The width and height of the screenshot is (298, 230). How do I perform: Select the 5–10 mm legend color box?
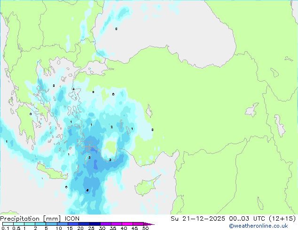(51, 224)
